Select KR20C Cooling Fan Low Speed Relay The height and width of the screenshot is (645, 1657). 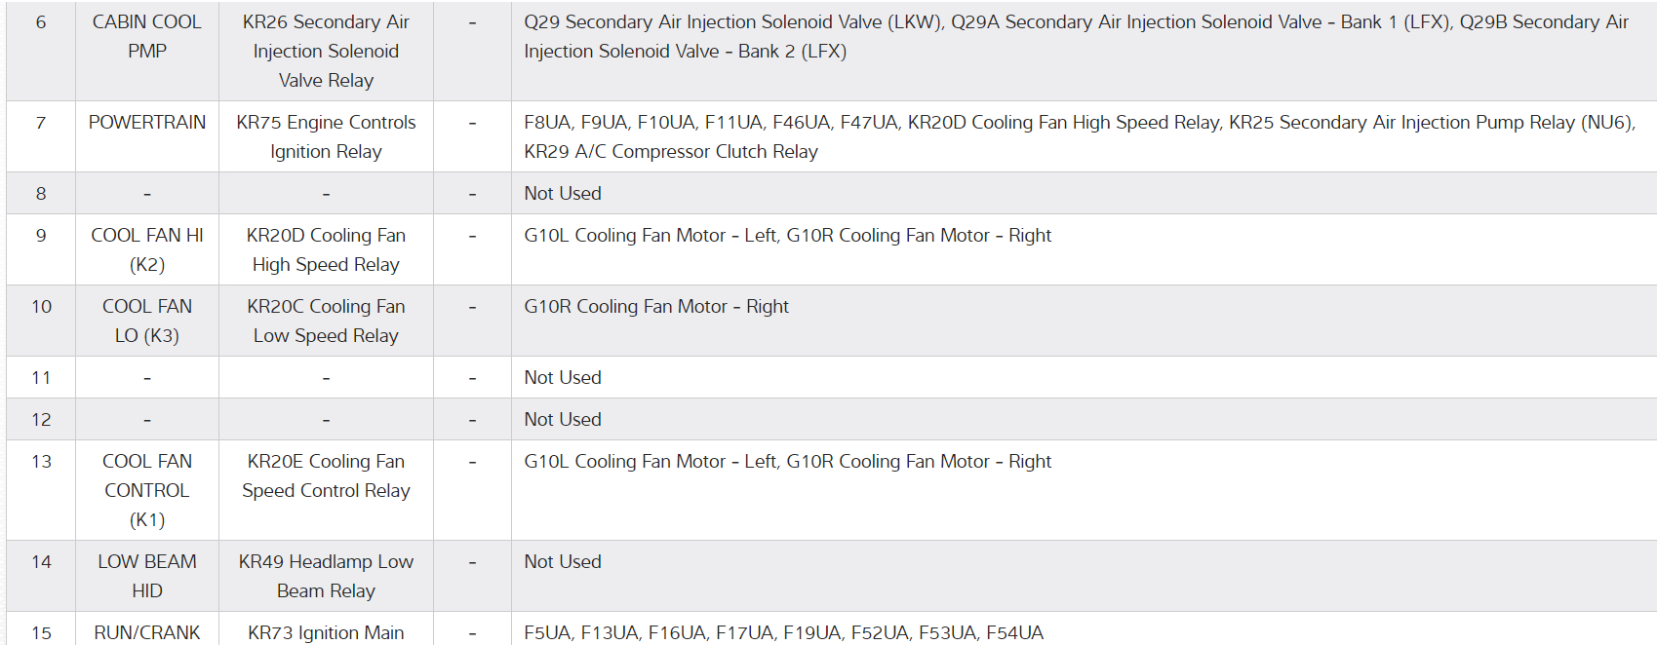(326, 321)
